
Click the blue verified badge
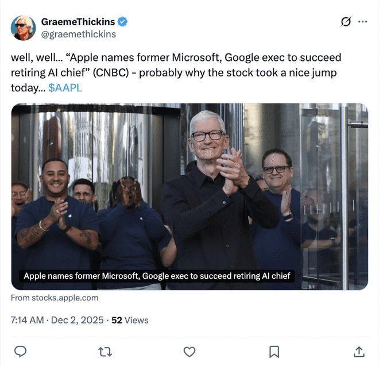[123, 22]
